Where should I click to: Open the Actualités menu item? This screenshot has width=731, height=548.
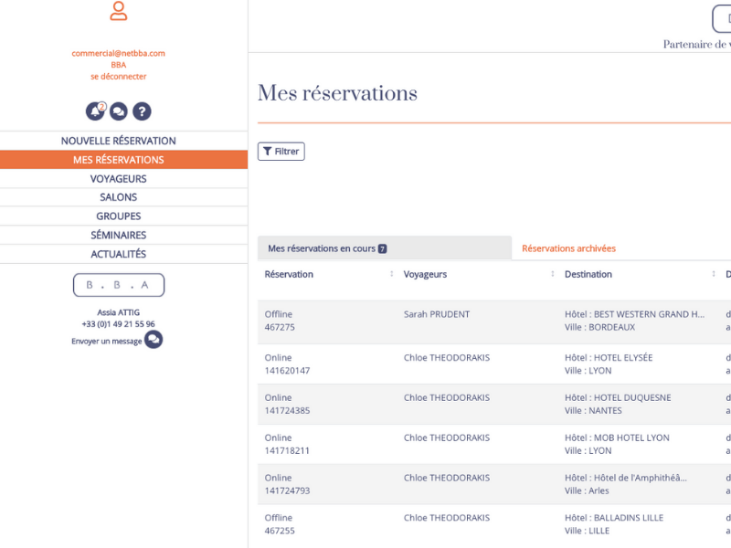tap(119, 254)
